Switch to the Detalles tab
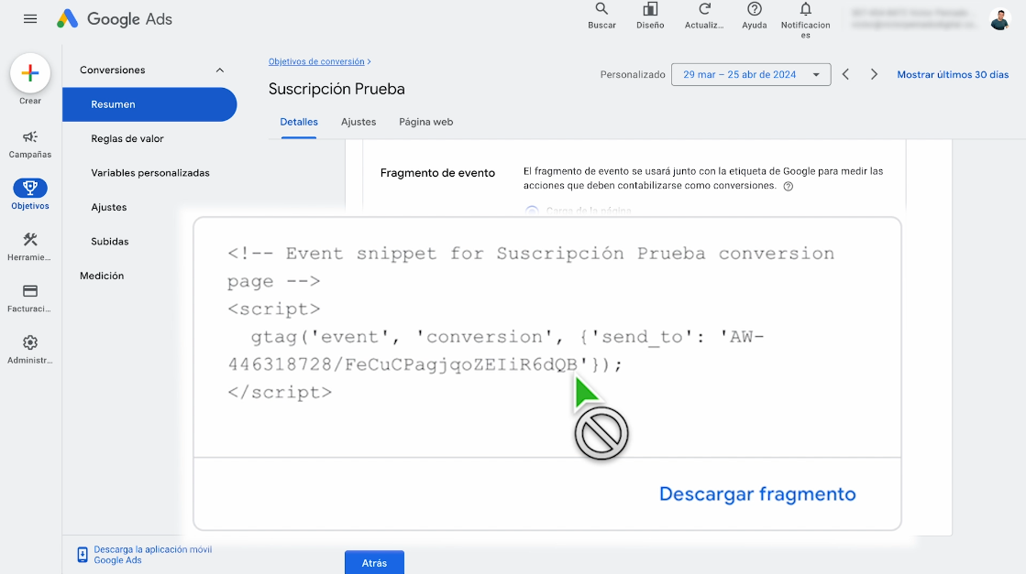Image resolution: width=1026 pixels, height=574 pixels. (x=299, y=122)
